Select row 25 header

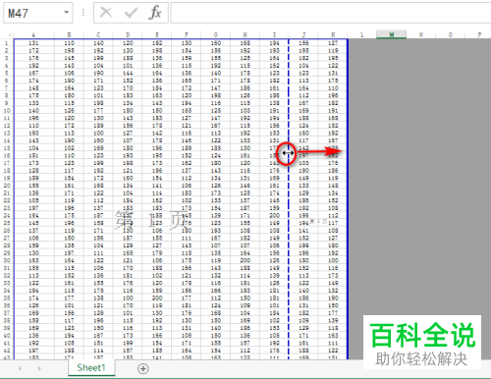(x=7, y=223)
